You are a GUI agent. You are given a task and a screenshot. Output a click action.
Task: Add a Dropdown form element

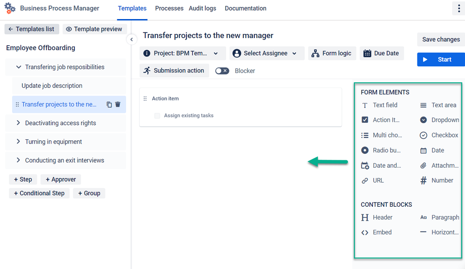[439, 120]
